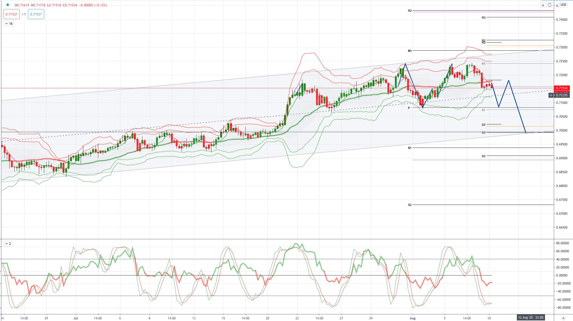Click the 40.00000 oscillator axis label

pyautogui.click(x=562, y=259)
